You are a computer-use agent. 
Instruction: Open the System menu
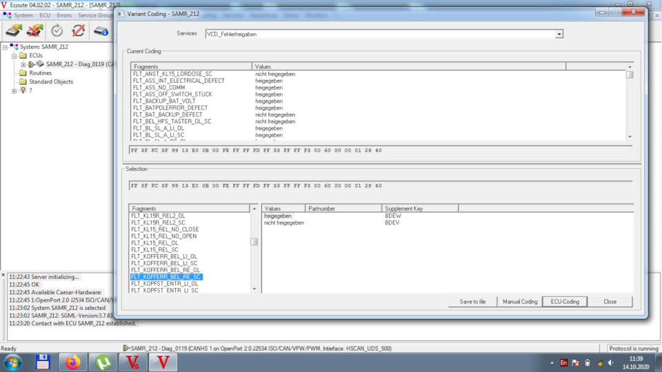(23, 15)
